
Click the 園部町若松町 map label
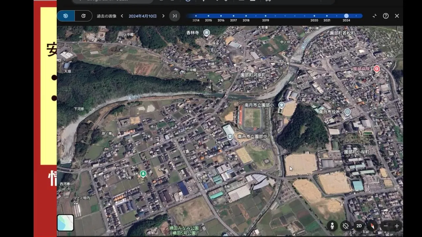(343, 33)
